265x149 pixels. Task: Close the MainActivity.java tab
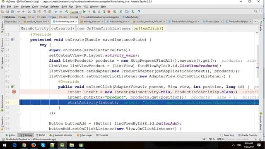[76, 22]
